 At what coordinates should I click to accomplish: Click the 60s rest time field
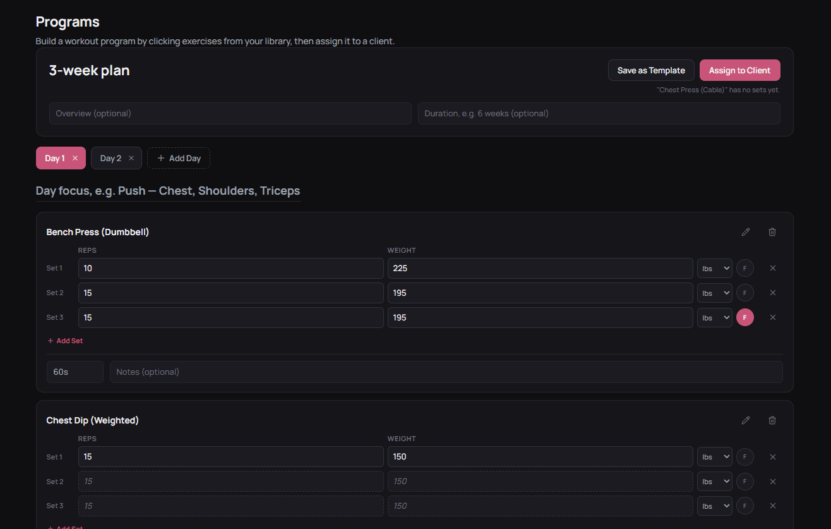(x=75, y=372)
